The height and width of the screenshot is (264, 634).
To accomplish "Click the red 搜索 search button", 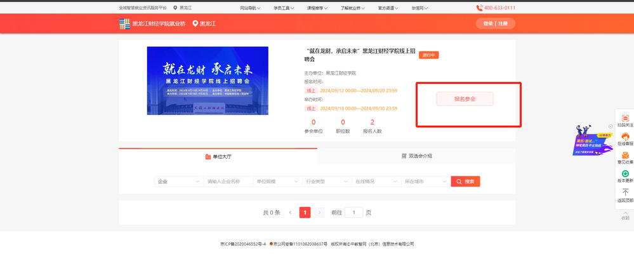I will click(465, 181).
